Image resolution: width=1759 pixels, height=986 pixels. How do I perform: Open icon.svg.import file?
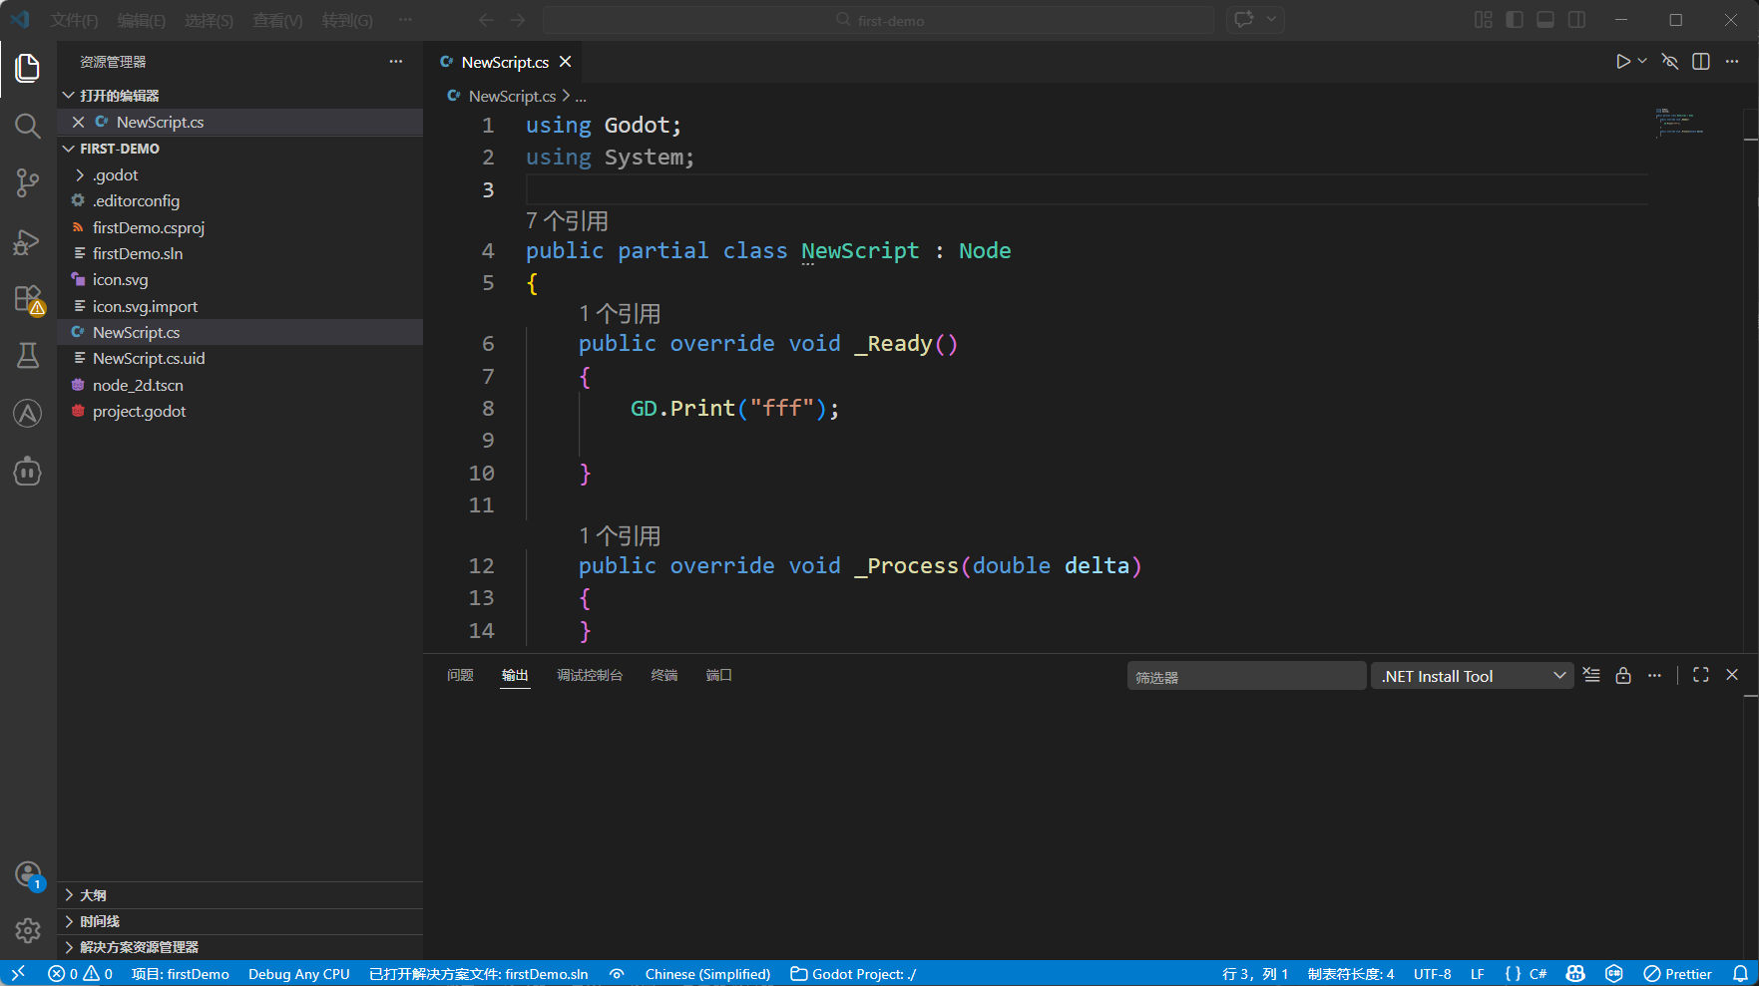[145, 306]
